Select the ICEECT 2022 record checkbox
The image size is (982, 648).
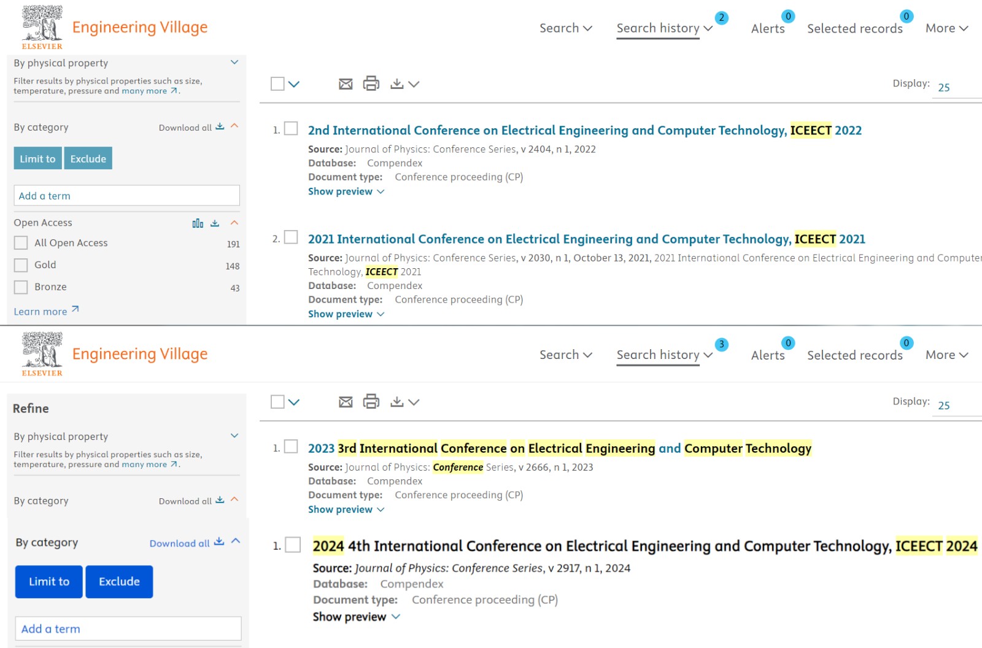[291, 128]
